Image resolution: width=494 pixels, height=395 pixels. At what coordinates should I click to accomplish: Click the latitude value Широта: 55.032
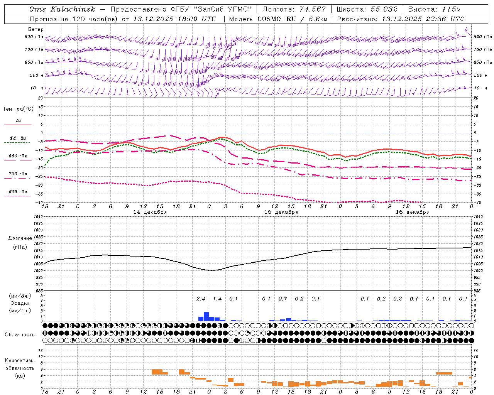coord(367,9)
